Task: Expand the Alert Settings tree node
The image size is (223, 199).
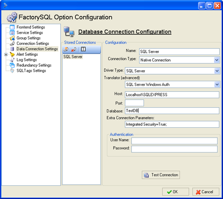Action: click(6, 54)
